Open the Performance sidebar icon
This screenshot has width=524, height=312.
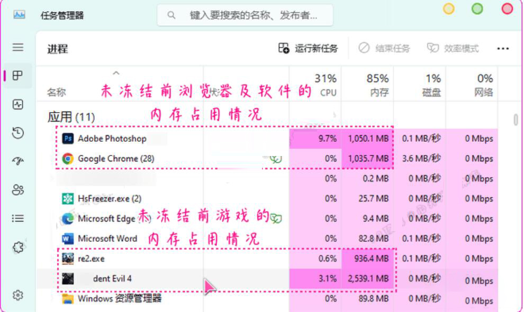tap(18, 105)
